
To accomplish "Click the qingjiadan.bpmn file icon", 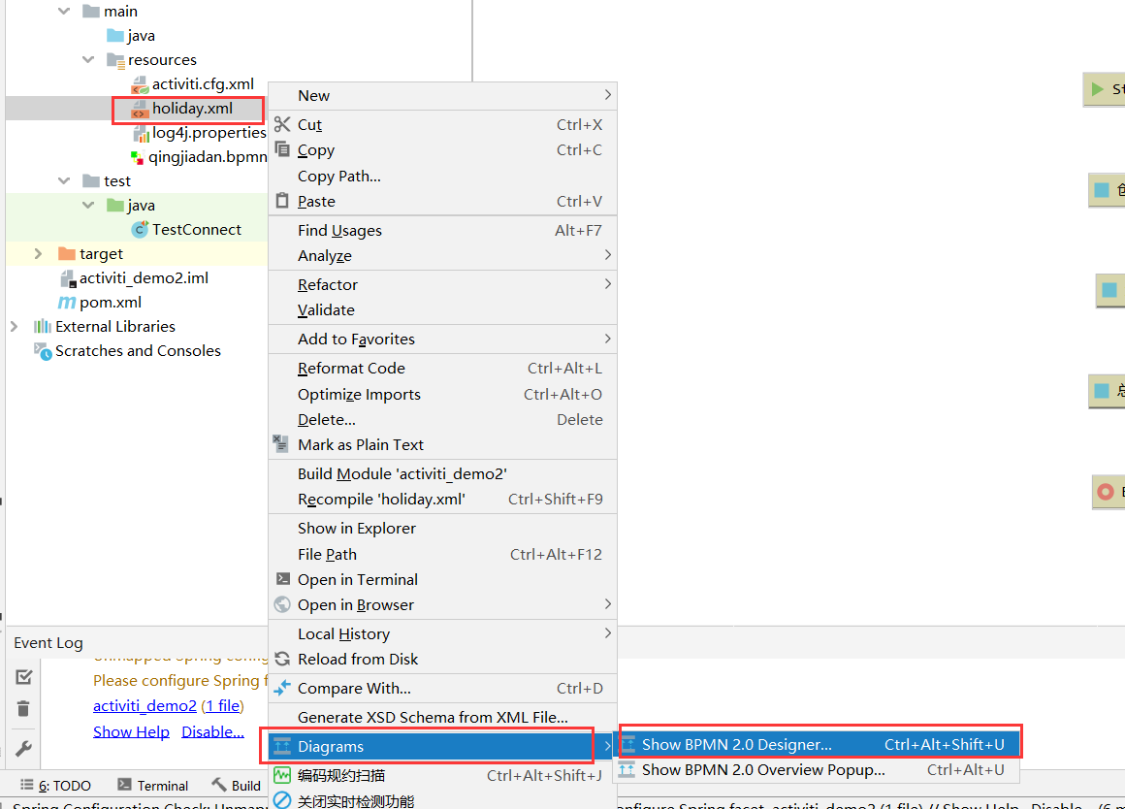I will tap(137, 156).
